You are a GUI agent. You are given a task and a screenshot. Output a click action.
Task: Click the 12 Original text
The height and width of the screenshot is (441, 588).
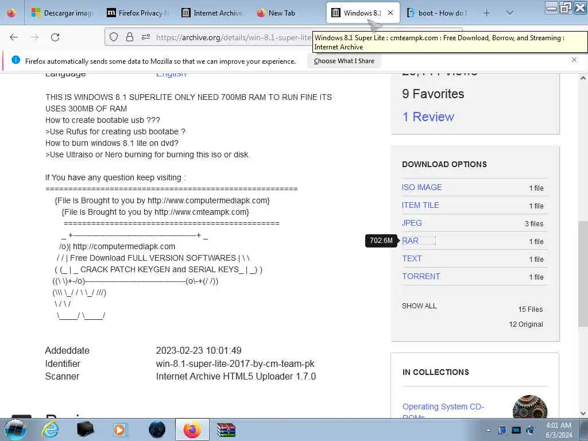(x=526, y=324)
